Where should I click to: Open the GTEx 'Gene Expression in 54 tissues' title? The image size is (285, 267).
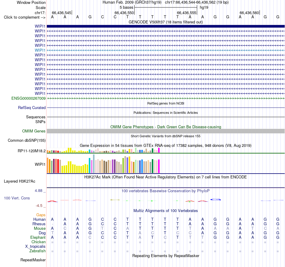(x=166, y=145)
